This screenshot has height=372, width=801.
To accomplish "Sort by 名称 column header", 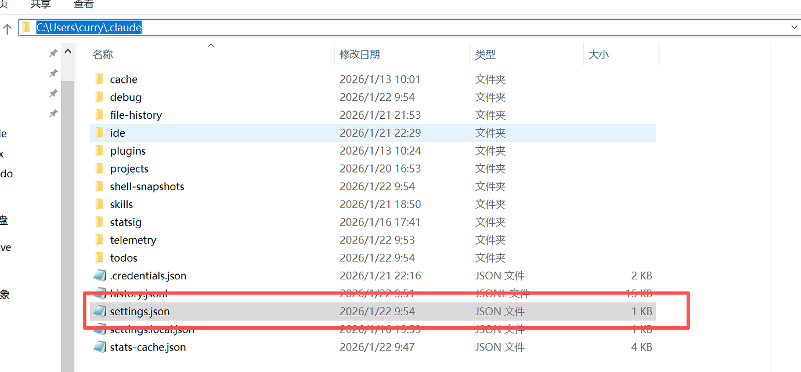I will tap(103, 54).
